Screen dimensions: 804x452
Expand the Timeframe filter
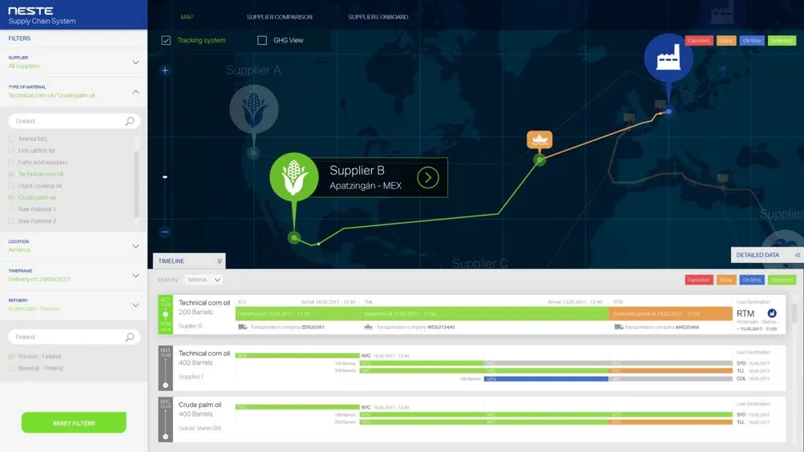click(x=135, y=276)
